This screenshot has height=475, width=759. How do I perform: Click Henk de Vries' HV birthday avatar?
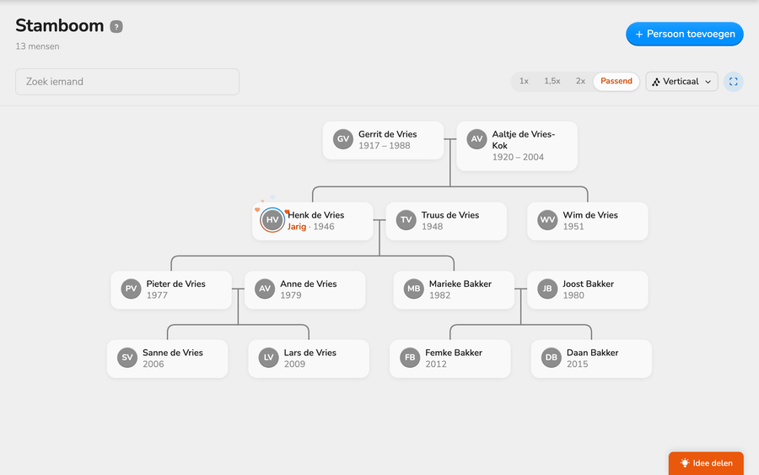[x=272, y=220]
